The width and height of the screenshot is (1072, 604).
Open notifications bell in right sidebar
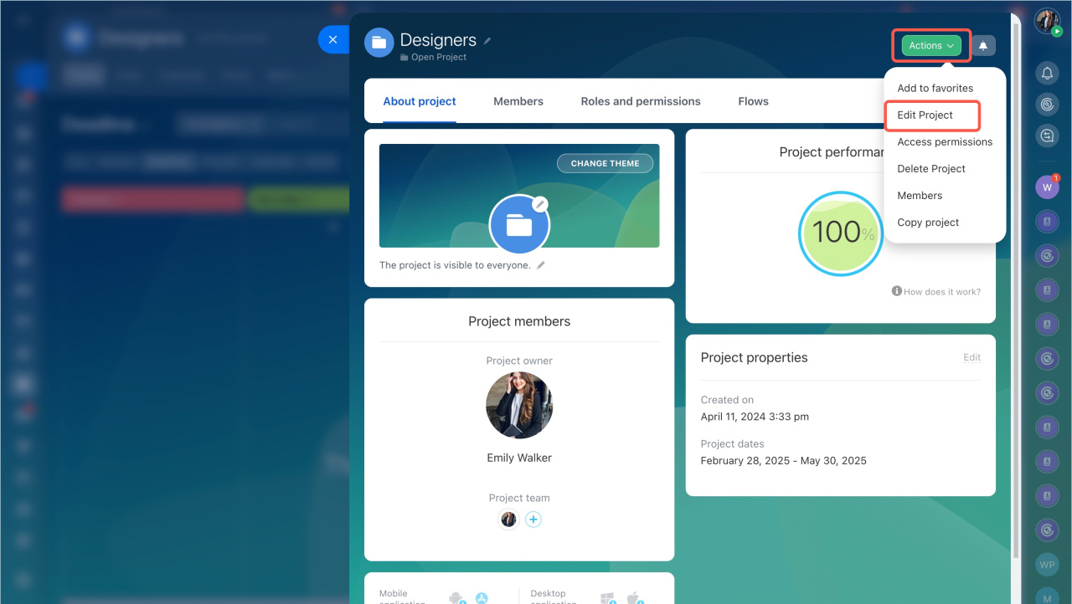pos(1047,74)
